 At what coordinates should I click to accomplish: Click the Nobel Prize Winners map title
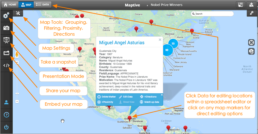coord(167,5)
